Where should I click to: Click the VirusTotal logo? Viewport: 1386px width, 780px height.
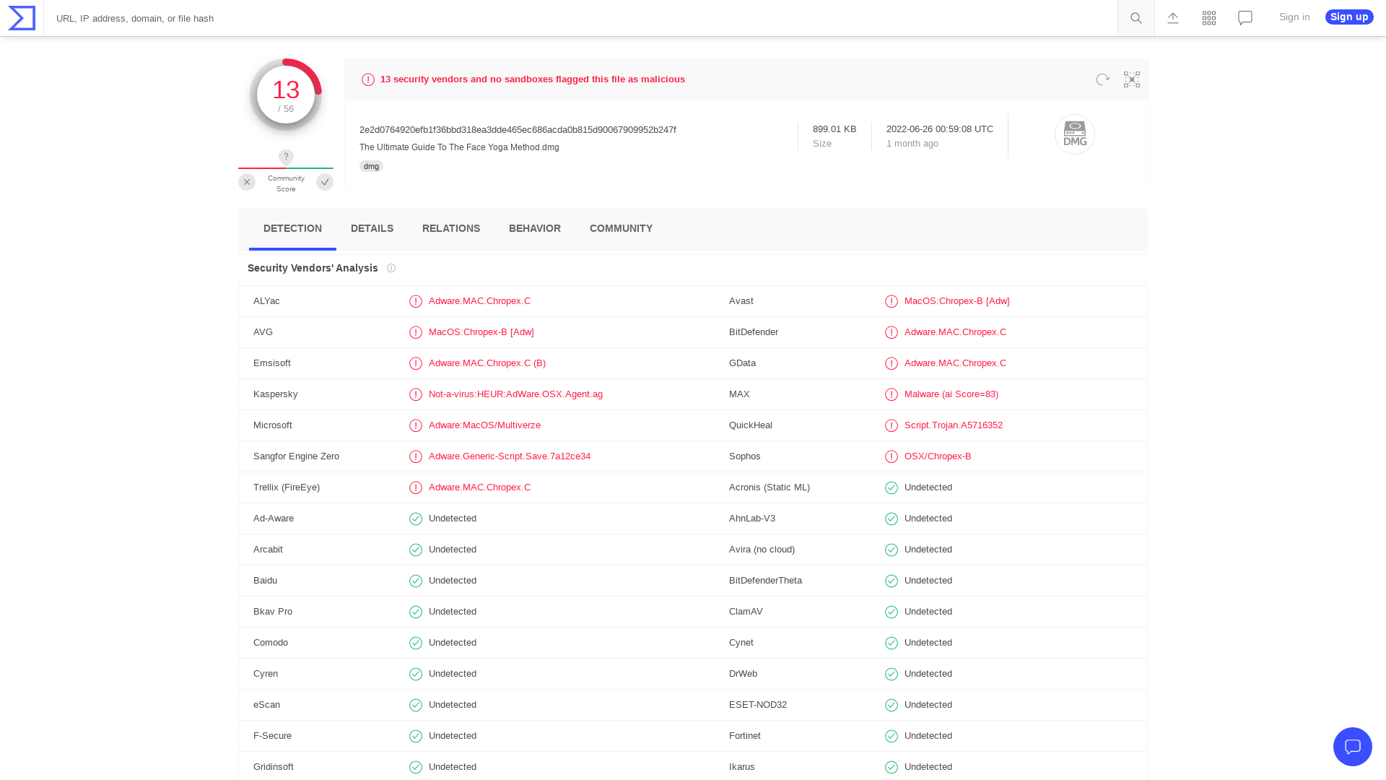(20, 17)
